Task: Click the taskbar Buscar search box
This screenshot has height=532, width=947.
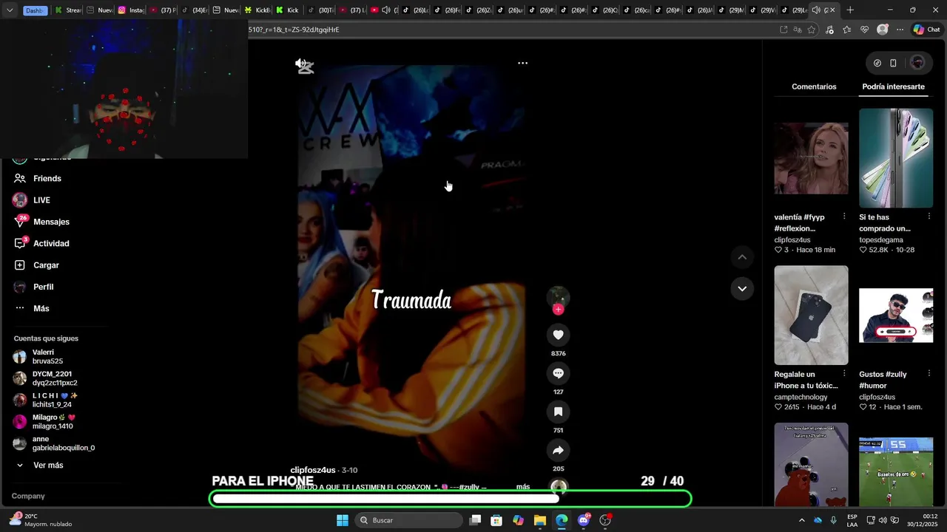Action: point(408,520)
